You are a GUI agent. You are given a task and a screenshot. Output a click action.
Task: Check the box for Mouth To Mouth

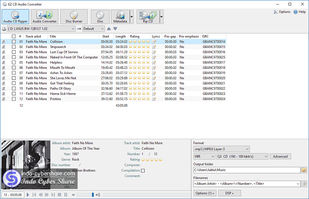coord(14,68)
